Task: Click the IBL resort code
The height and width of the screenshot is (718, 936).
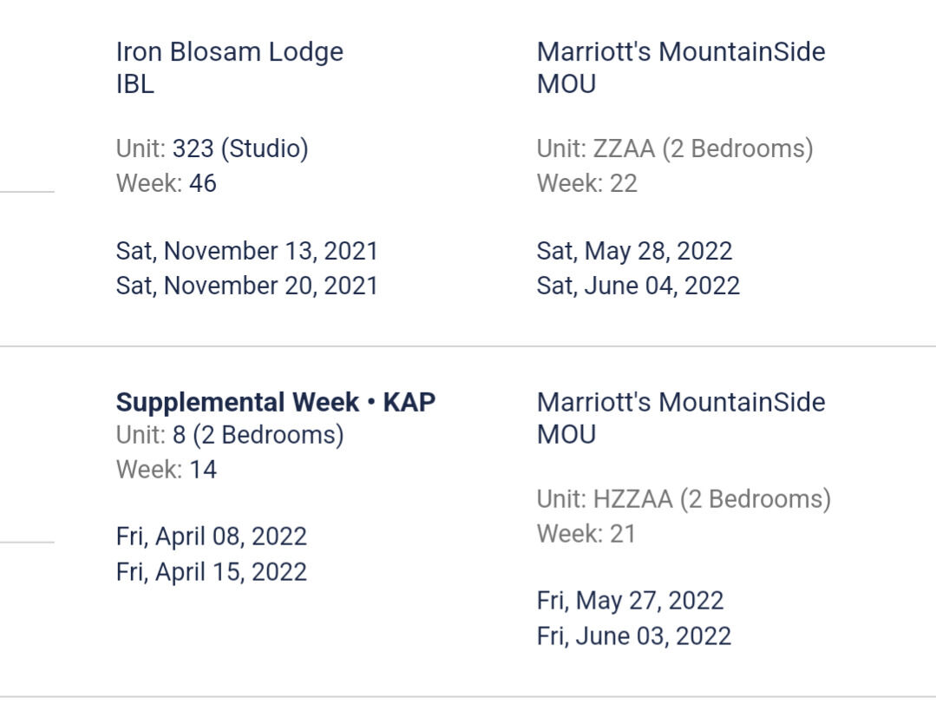Action: point(135,85)
